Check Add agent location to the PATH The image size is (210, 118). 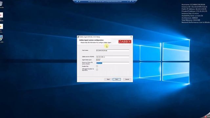pos(97,69)
